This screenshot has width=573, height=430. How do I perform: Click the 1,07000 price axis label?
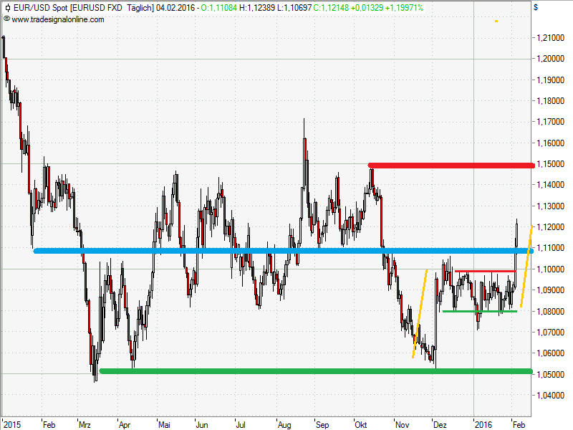[x=550, y=332]
